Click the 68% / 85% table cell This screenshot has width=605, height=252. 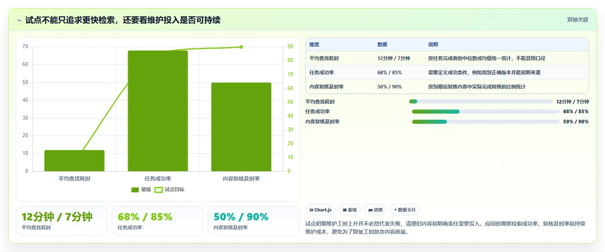390,73
